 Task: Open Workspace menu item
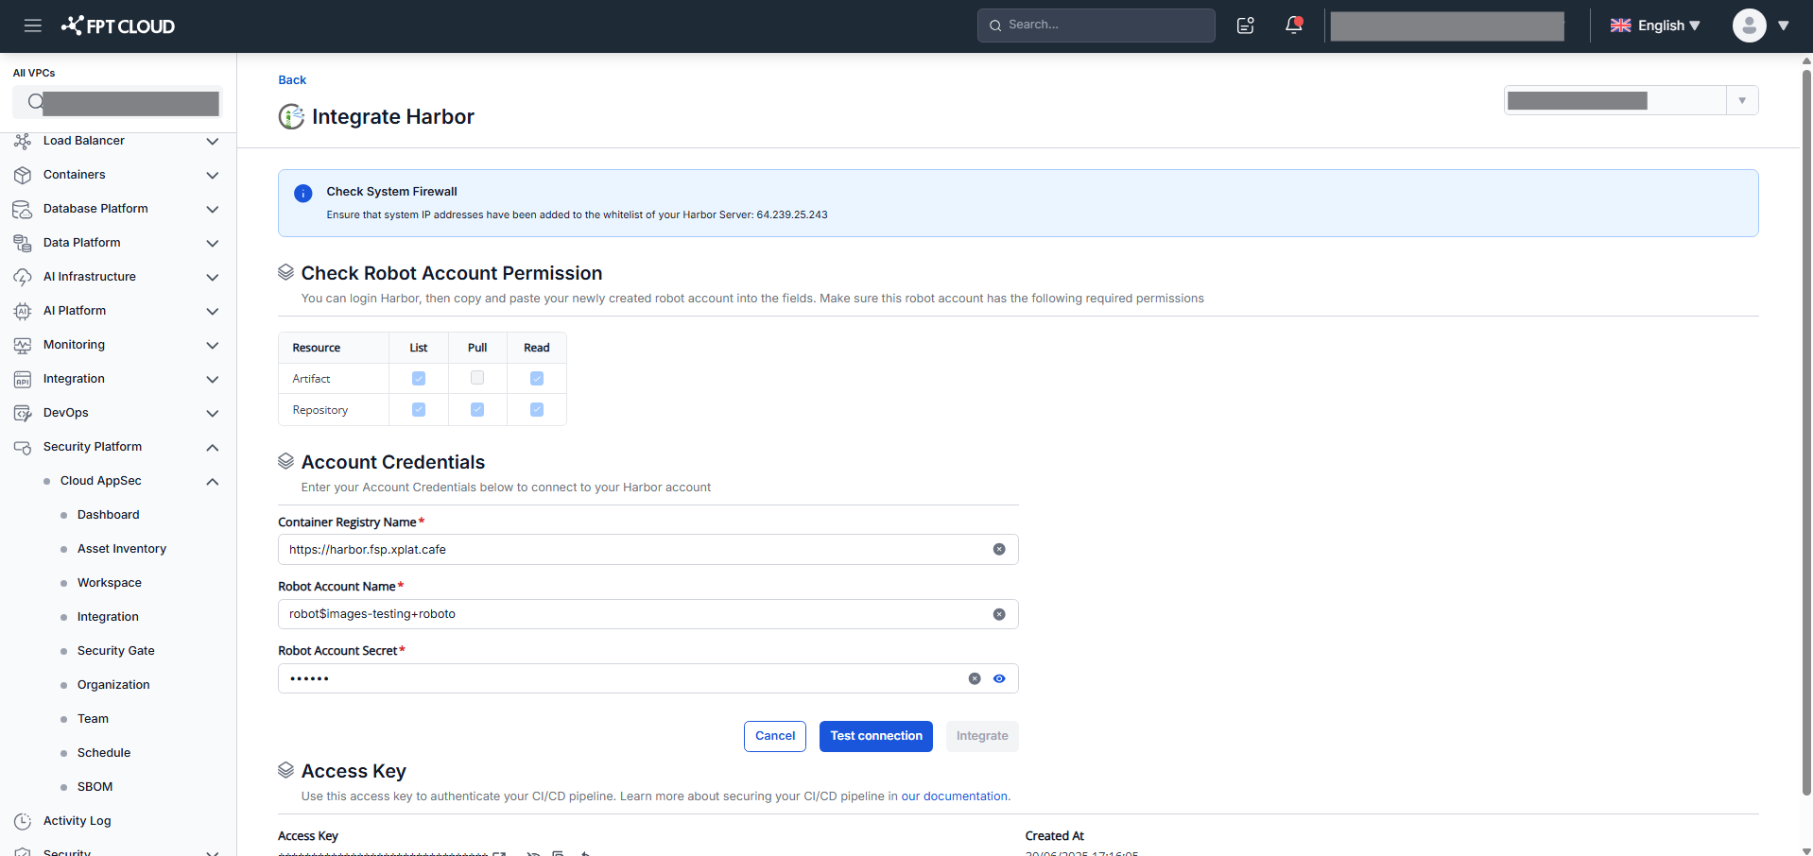[110, 583]
